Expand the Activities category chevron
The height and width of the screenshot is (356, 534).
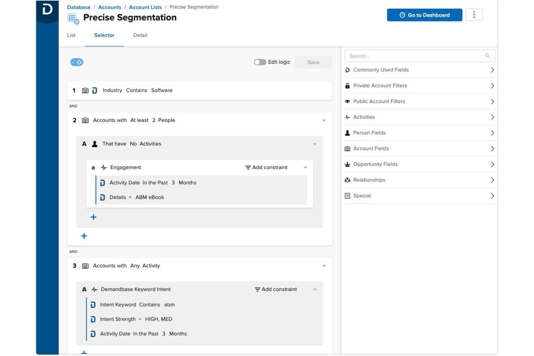(492, 117)
